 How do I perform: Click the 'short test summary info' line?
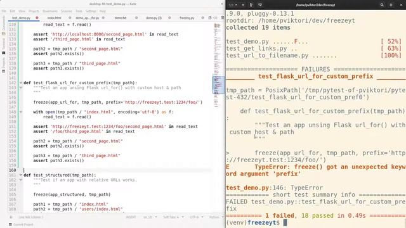pos(316,194)
